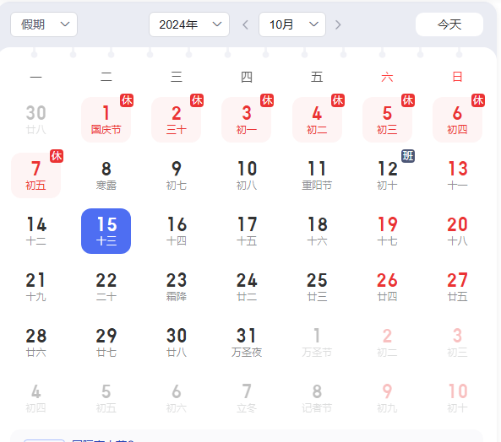
Task: Open the 假期 holiday dropdown
Action: click(44, 24)
